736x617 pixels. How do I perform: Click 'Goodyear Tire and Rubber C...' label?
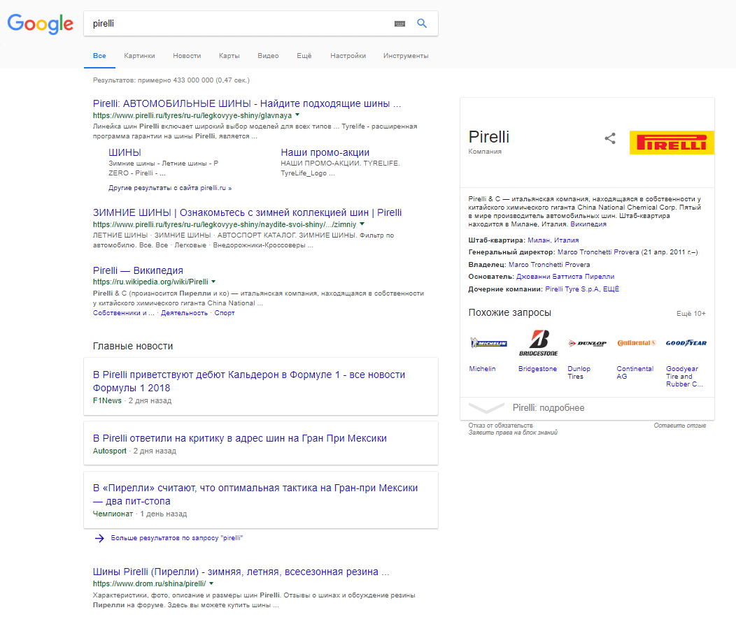[684, 377]
